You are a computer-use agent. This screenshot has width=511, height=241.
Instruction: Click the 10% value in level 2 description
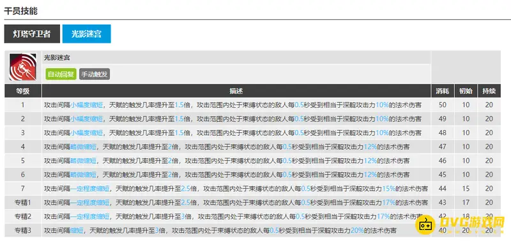(x=382, y=119)
